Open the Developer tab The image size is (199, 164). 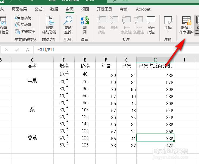104,9
